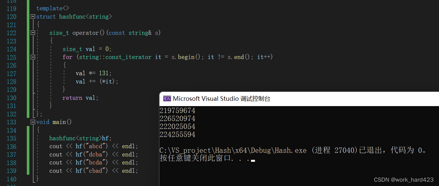This screenshot has width=439, height=186.
Task: Click console output 224255594
Action: [x=177, y=135]
